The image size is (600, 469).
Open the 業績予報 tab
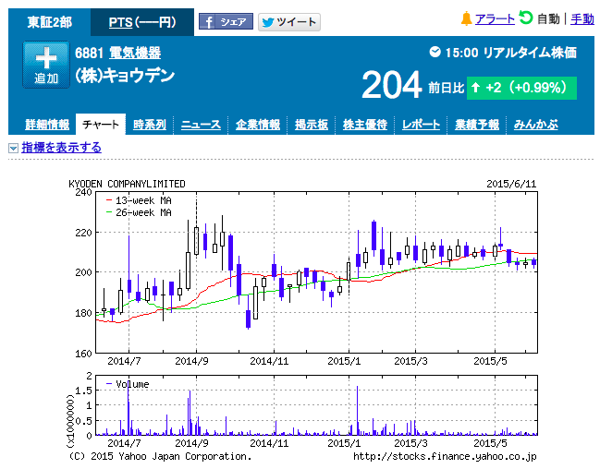tap(477, 125)
